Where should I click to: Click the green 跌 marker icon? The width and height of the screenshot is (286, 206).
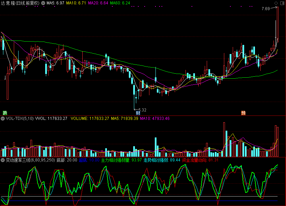5,113
